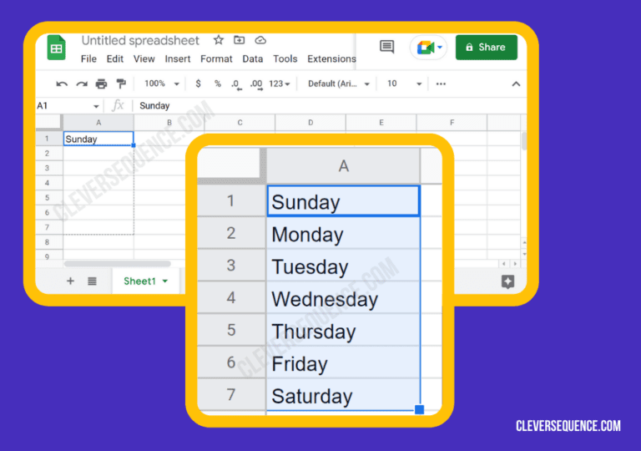Image resolution: width=641 pixels, height=451 pixels.
Task: Click the vertical scrollbar thumb
Action: coord(523,140)
